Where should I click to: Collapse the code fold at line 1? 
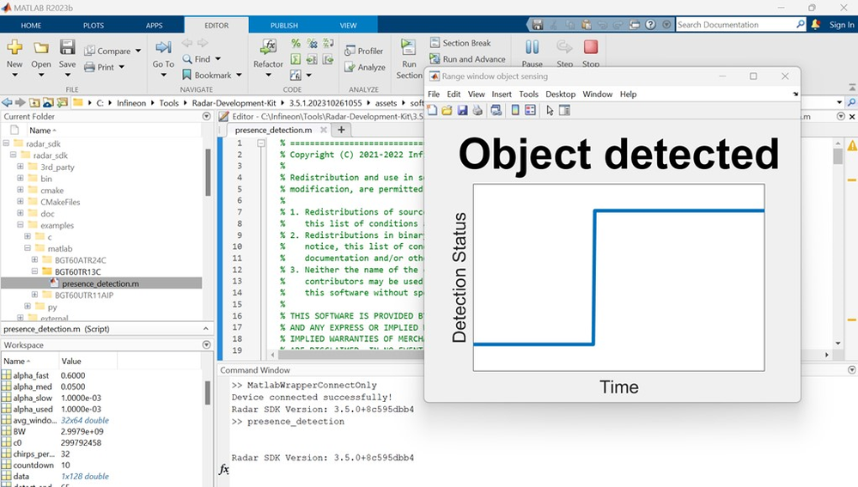point(261,143)
